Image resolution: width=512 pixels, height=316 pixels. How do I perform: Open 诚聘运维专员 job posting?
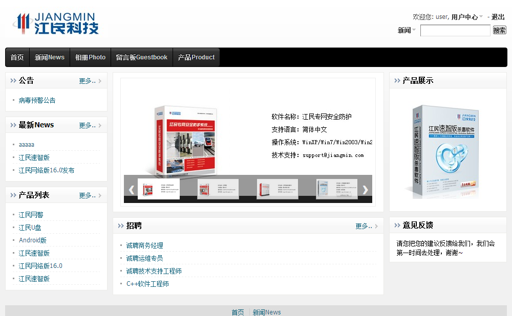coord(145,258)
